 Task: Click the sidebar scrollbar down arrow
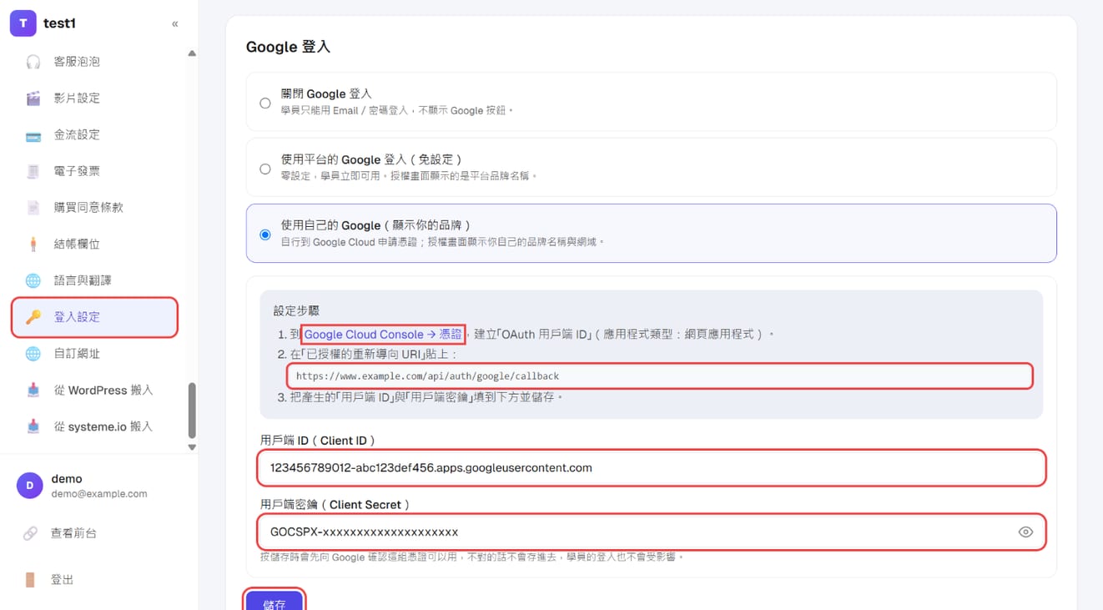[x=192, y=447]
